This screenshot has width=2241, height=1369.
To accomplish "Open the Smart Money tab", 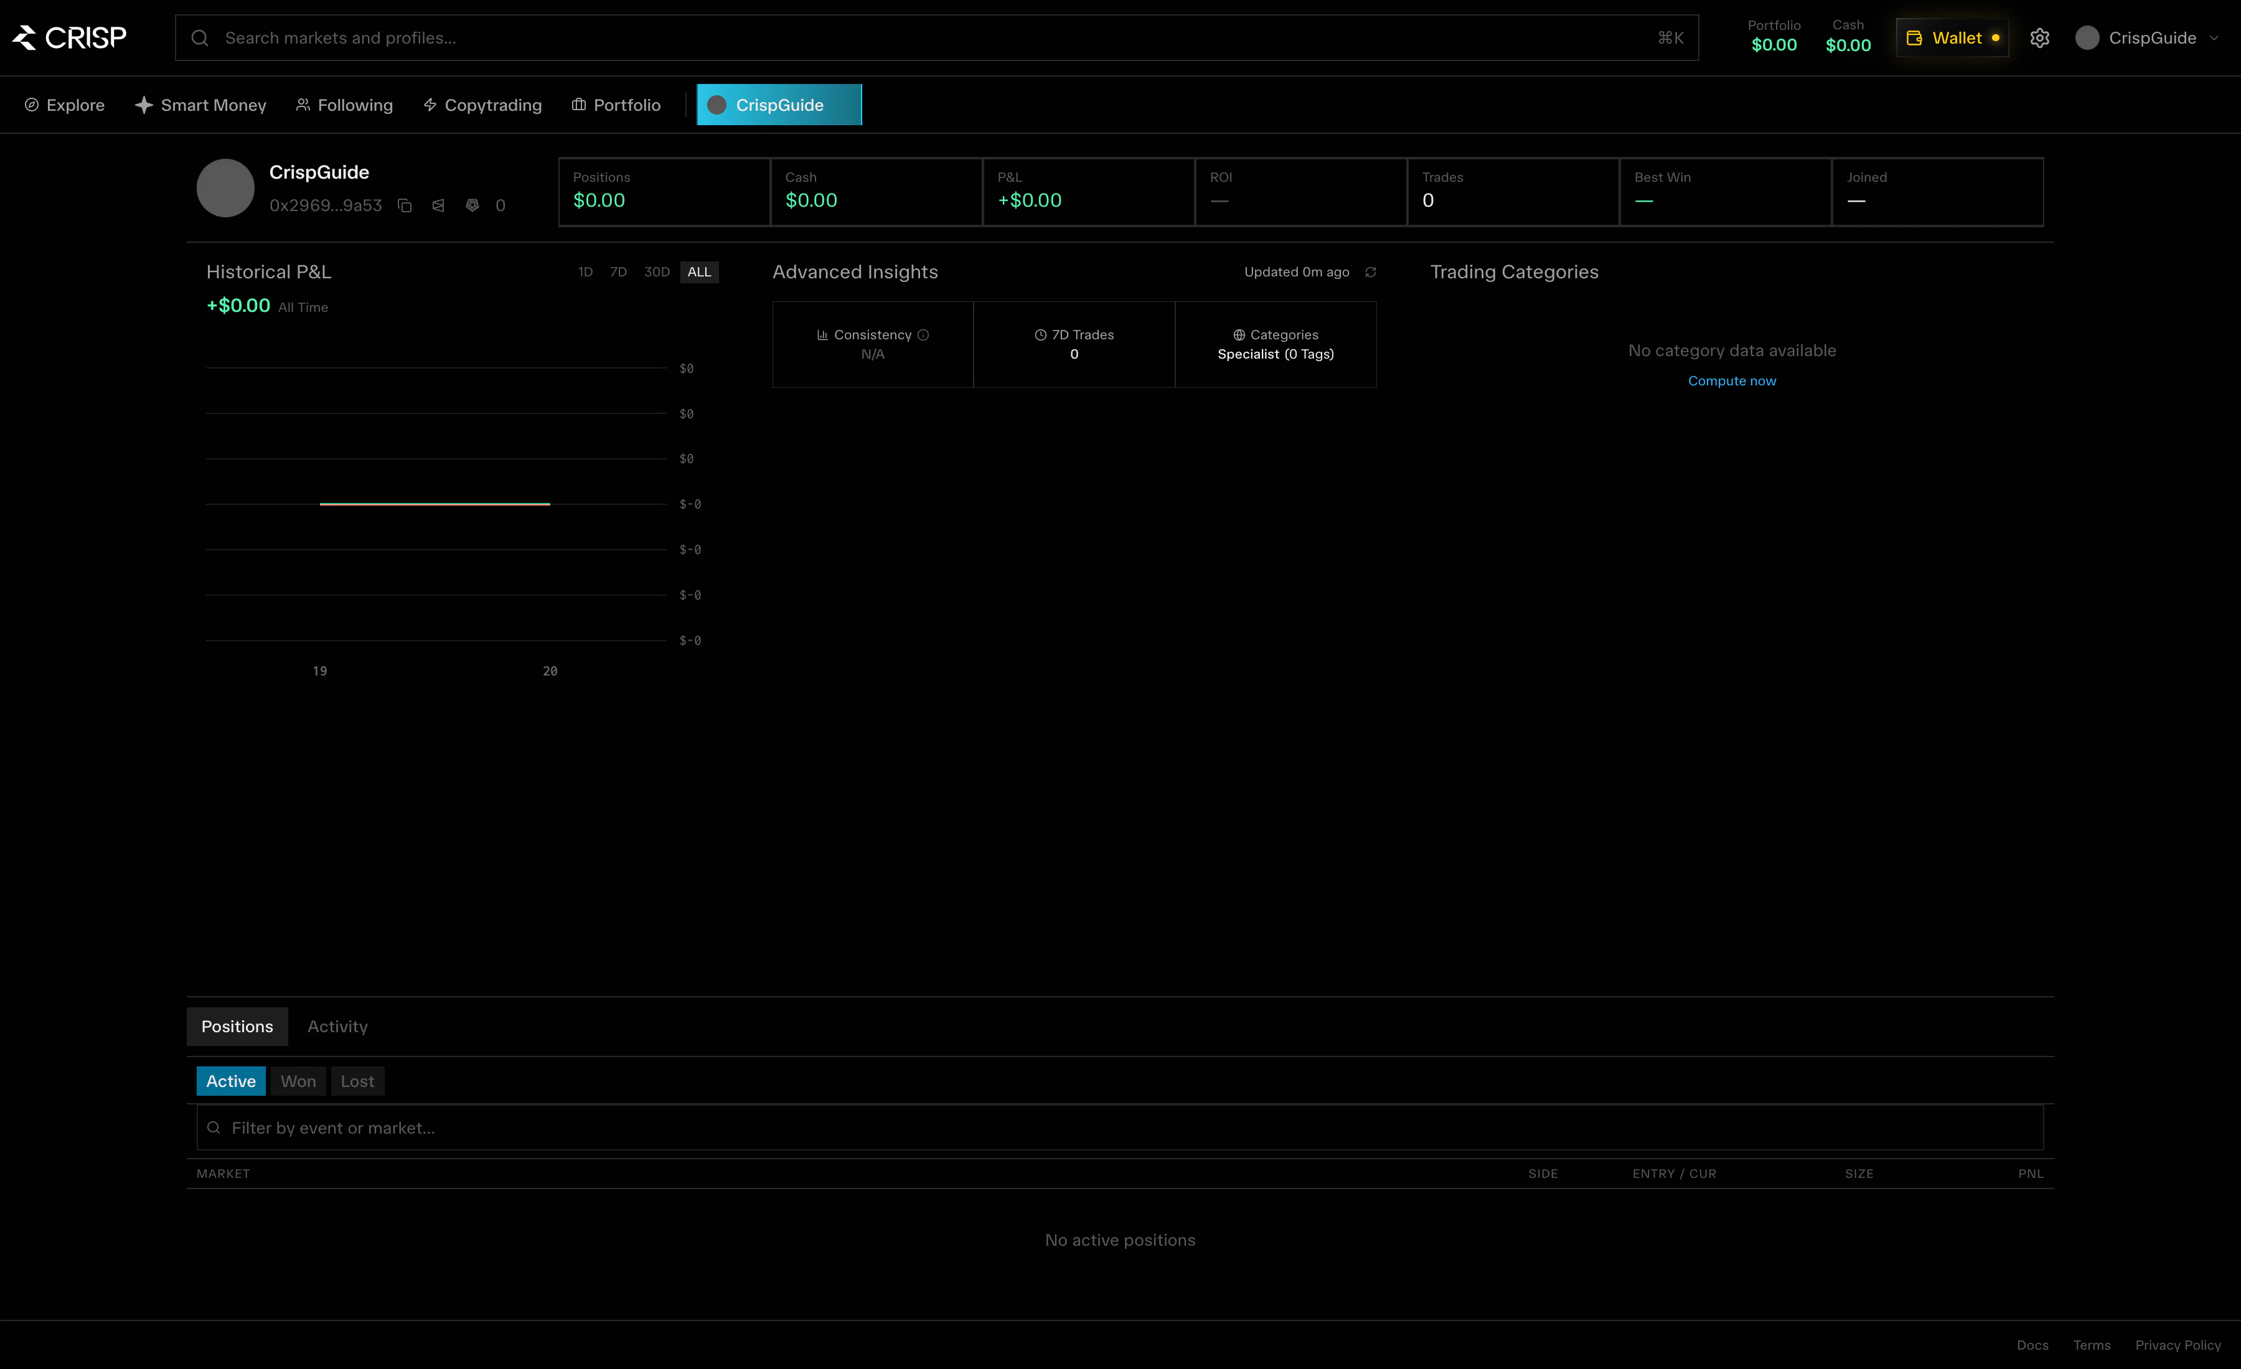I will 200,105.
